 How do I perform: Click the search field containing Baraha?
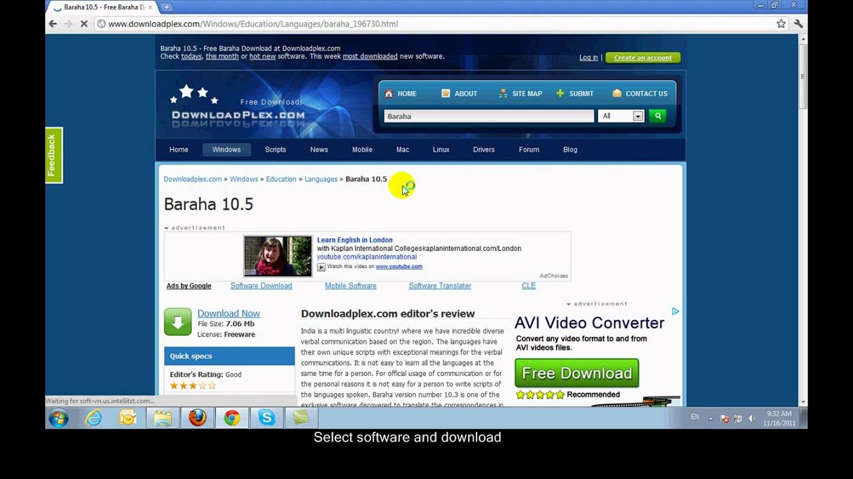coord(489,116)
